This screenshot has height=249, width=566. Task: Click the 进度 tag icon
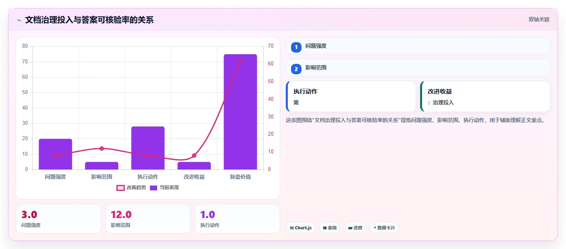350,228
